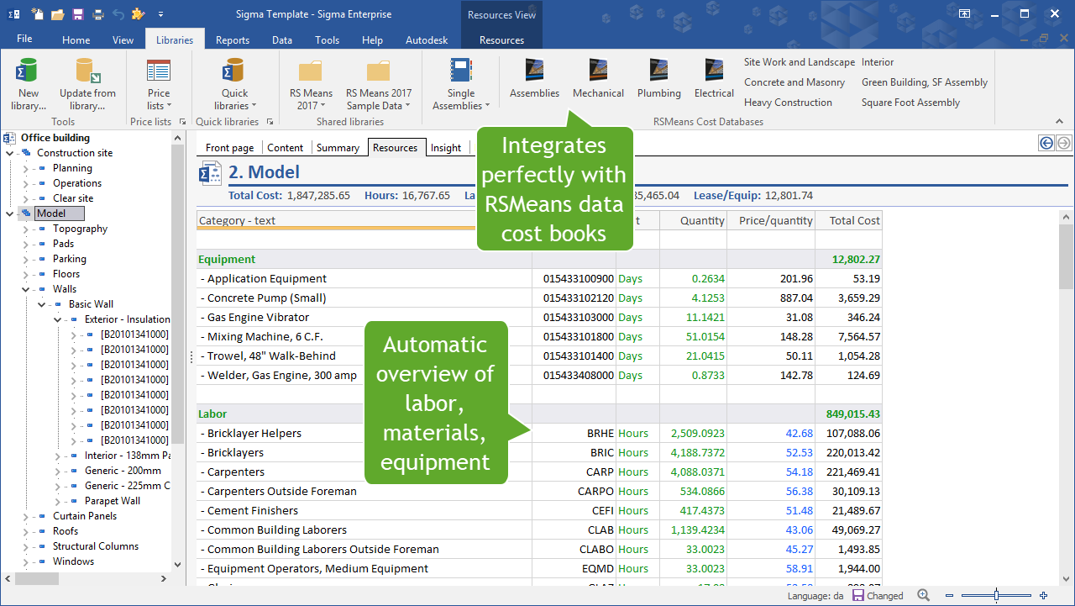Open the Reports ribbon tab
The image size is (1075, 606).
(232, 39)
